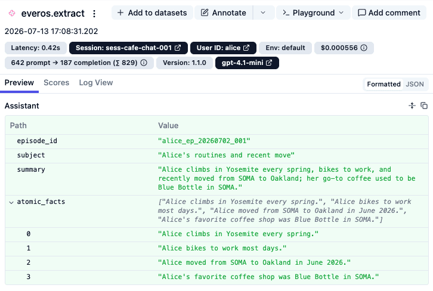Click the 642 prompt → 187 completion badge
This screenshot has width=433, height=291.
79,63
